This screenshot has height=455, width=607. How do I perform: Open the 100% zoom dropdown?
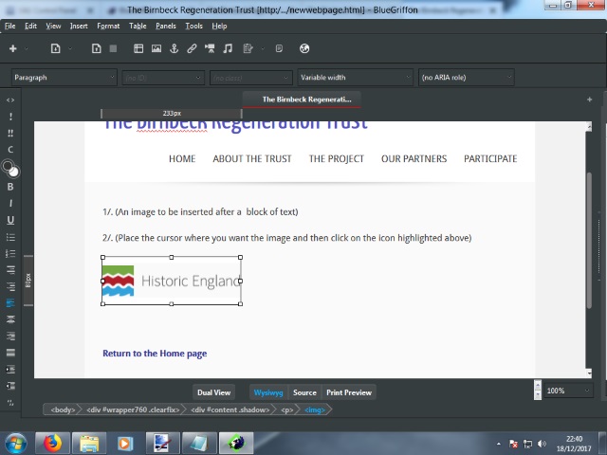click(x=568, y=391)
